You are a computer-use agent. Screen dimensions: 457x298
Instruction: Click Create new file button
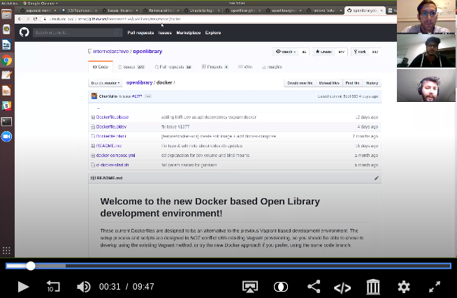click(300, 83)
